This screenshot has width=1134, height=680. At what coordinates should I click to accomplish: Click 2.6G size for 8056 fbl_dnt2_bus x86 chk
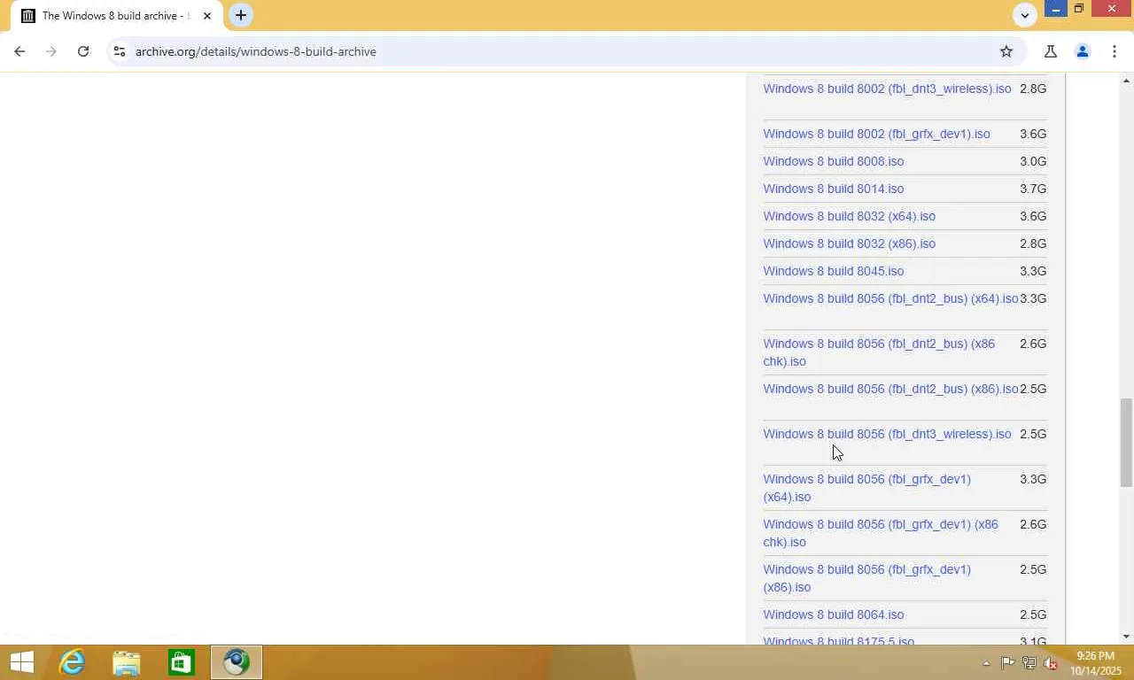click(1033, 344)
